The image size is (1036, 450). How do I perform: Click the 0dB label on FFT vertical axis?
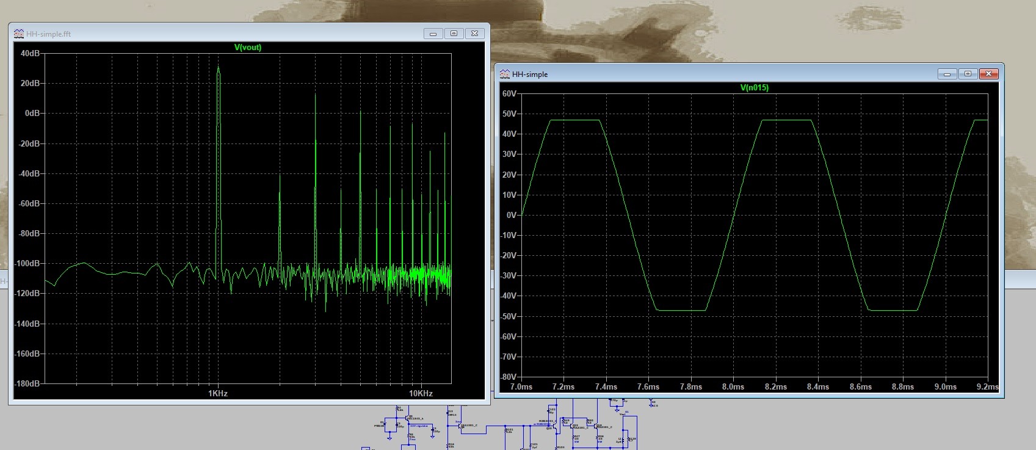coord(32,113)
